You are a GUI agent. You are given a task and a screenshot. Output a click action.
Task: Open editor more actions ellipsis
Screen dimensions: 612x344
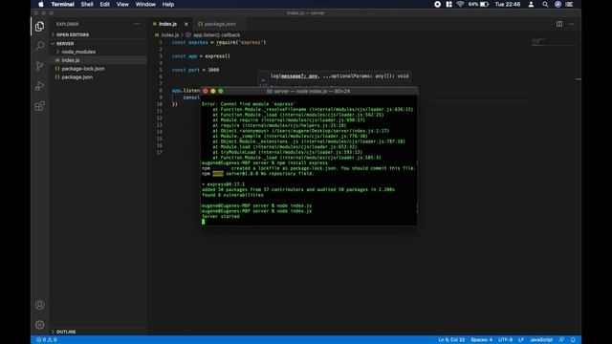click(x=572, y=24)
